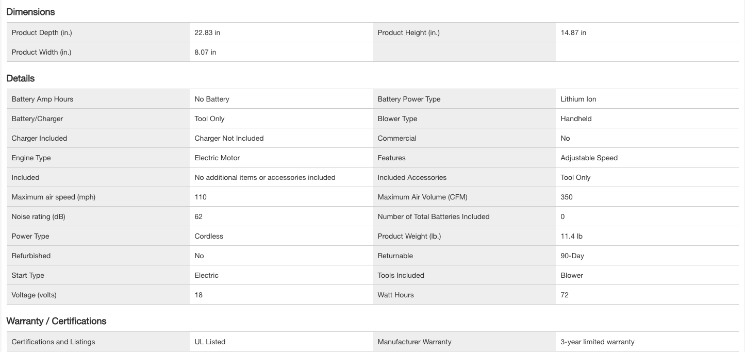The width and height of the screenshot is (745, 352).
Task: Select the UL Listed certification value
Action: 210,342
